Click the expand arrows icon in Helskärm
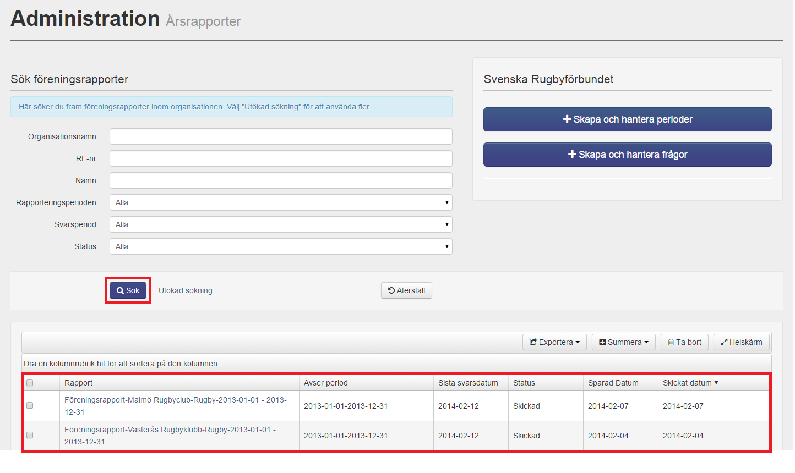 point(724,342)
